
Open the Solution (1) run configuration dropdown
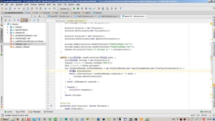coord(64,9)
